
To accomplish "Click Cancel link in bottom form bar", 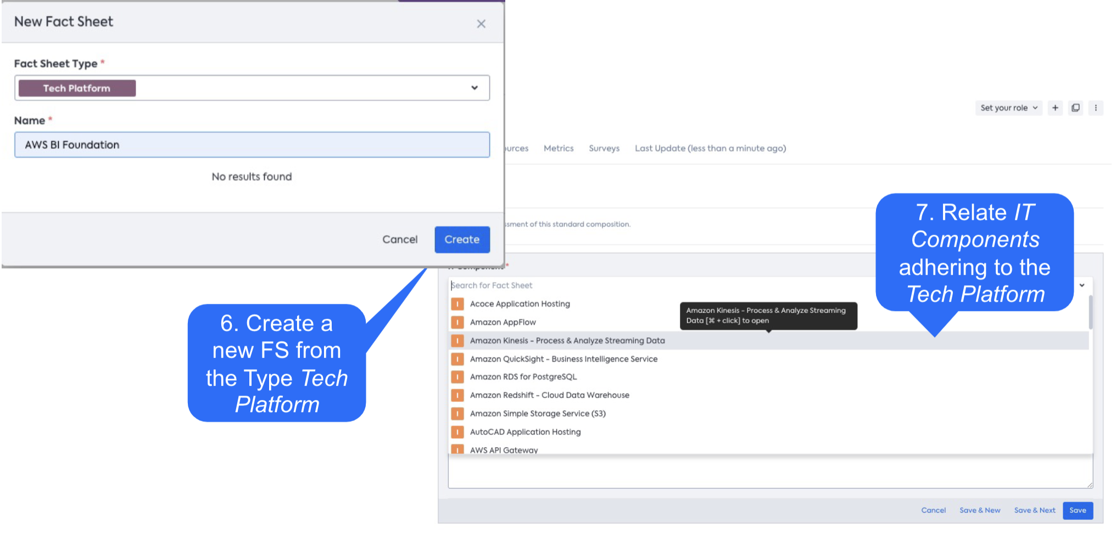I will tap(933, 510).
